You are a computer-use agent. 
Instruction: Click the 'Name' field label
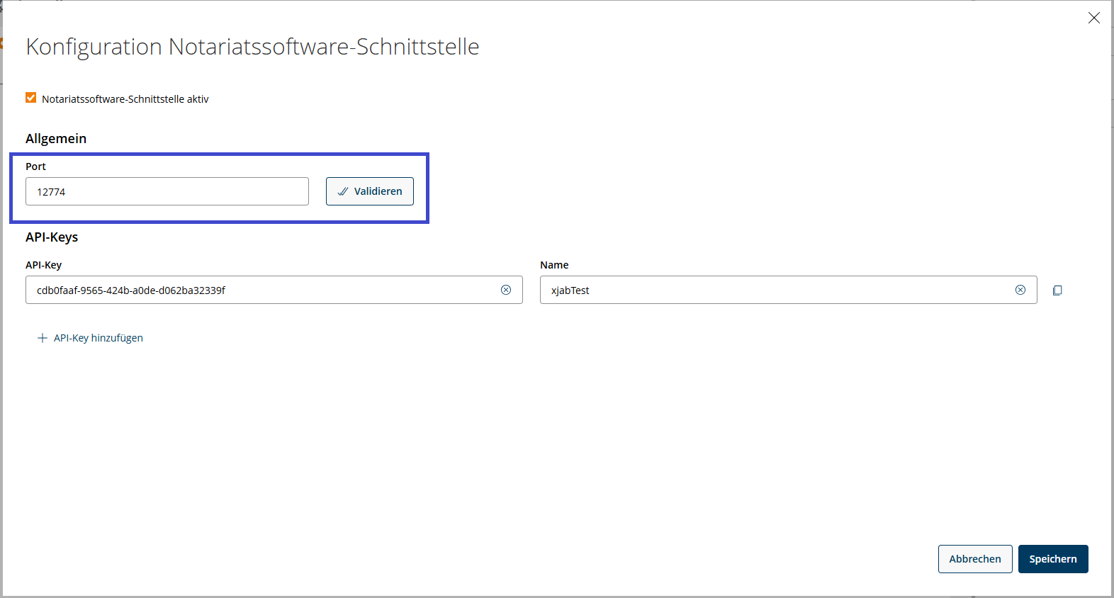[x=554, y=265]
